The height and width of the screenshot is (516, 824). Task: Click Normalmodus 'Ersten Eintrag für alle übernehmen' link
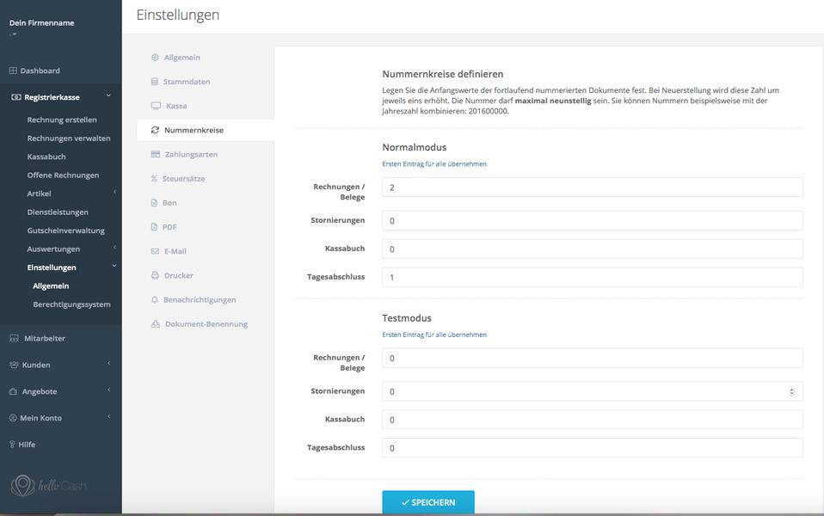[x=434, y=164]
